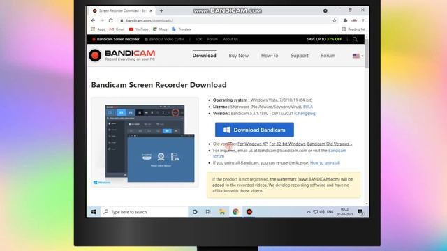This screenshot has height=251, width=447.
Task: Open the Reading list
Action: click(x=353, y=29)
